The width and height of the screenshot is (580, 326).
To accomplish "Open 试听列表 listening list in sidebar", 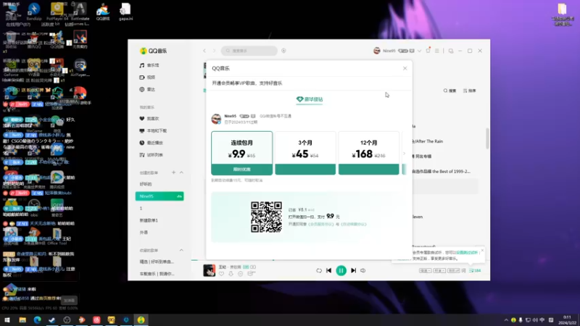I will [x=152, y=155].
